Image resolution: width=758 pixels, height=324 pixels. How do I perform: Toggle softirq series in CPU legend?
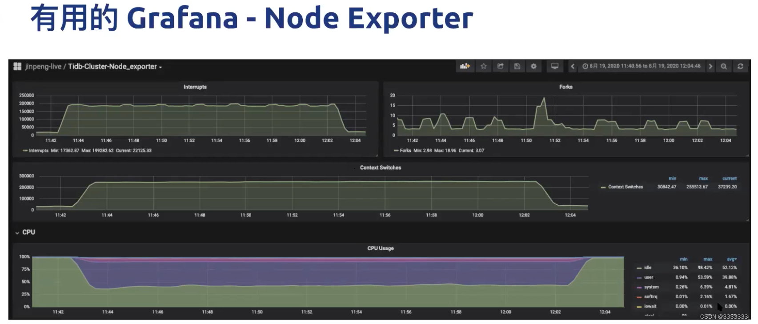point(650,296)
